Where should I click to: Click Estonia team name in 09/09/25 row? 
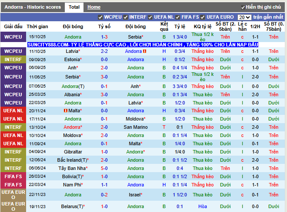pos(72,59)
